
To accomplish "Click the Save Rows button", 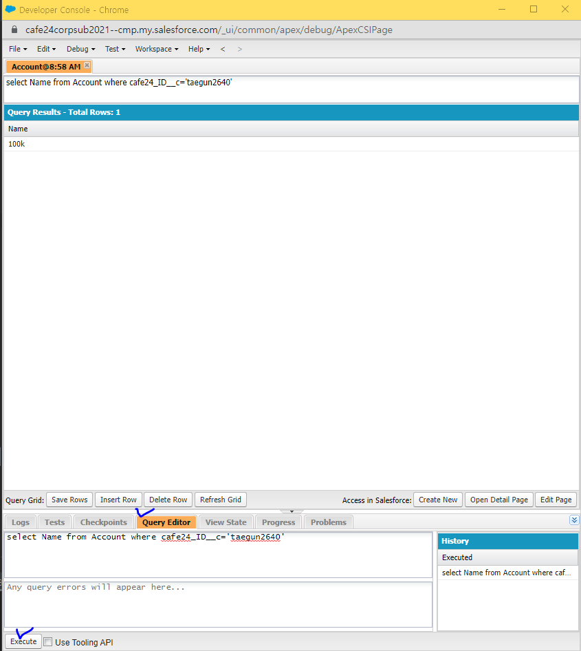I will [x=69, y=500].
